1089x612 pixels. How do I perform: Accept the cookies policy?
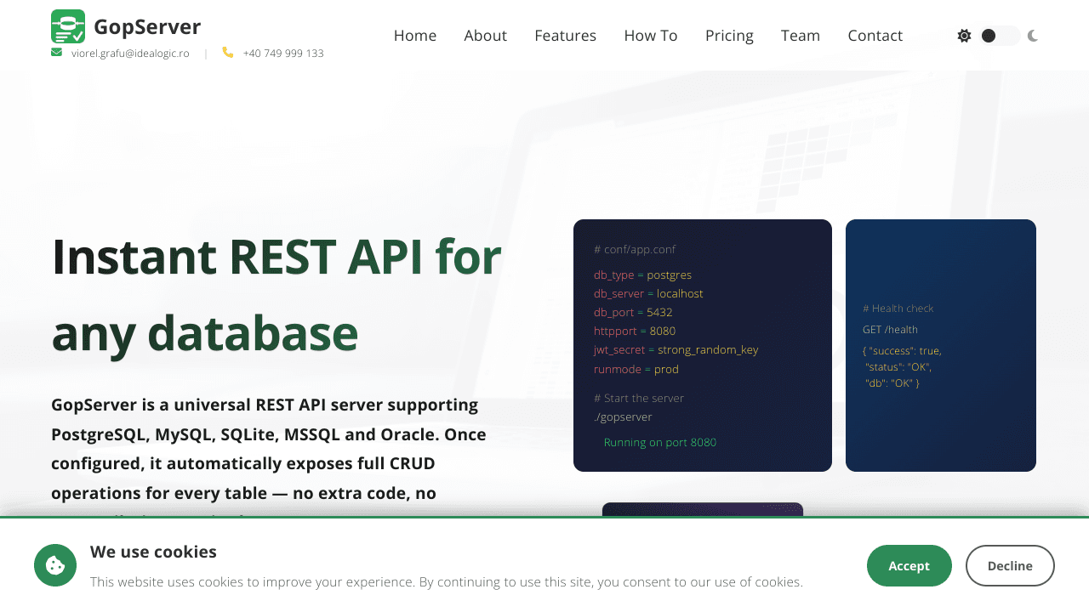(909, 565)
